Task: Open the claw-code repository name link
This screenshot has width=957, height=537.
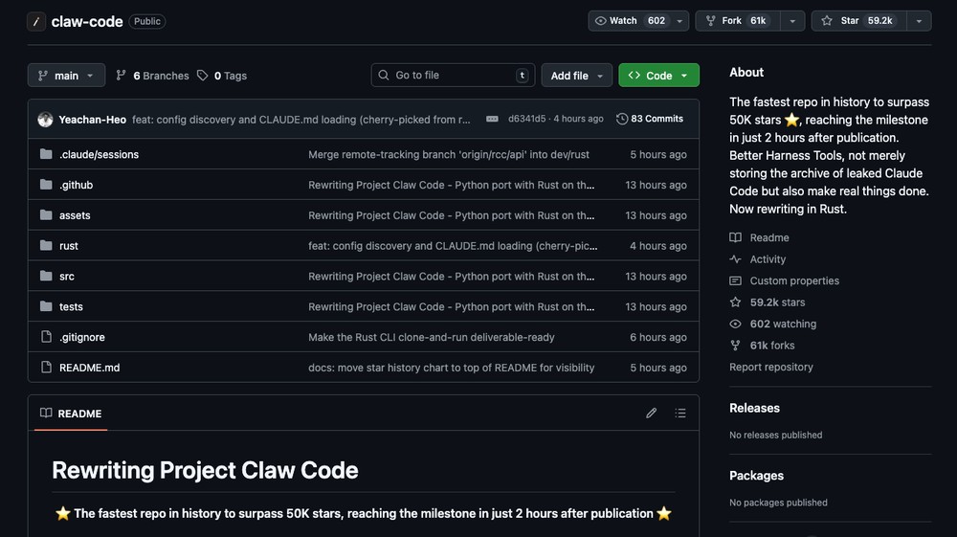Action: click(87, 21)
